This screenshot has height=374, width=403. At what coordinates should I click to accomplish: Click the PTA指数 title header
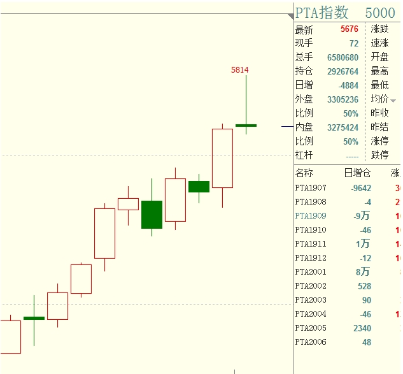pyautogui.click(x=322, y=12)
